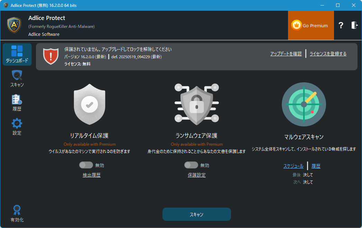The height and width of the screenshot is (228, 362).
Task: Click the 無効 label beside リアルタイム保護 switch
Action: point(100,165)
